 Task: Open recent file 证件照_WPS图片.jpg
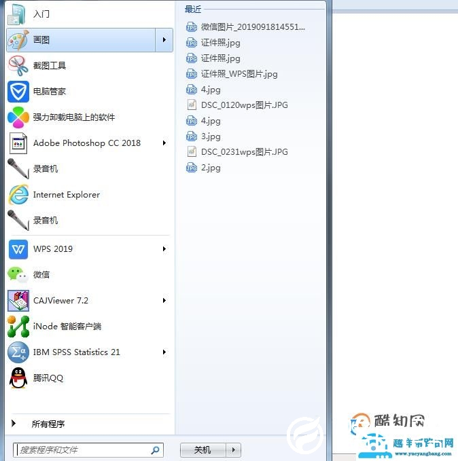pyautogui.click(x=232, y=74)
